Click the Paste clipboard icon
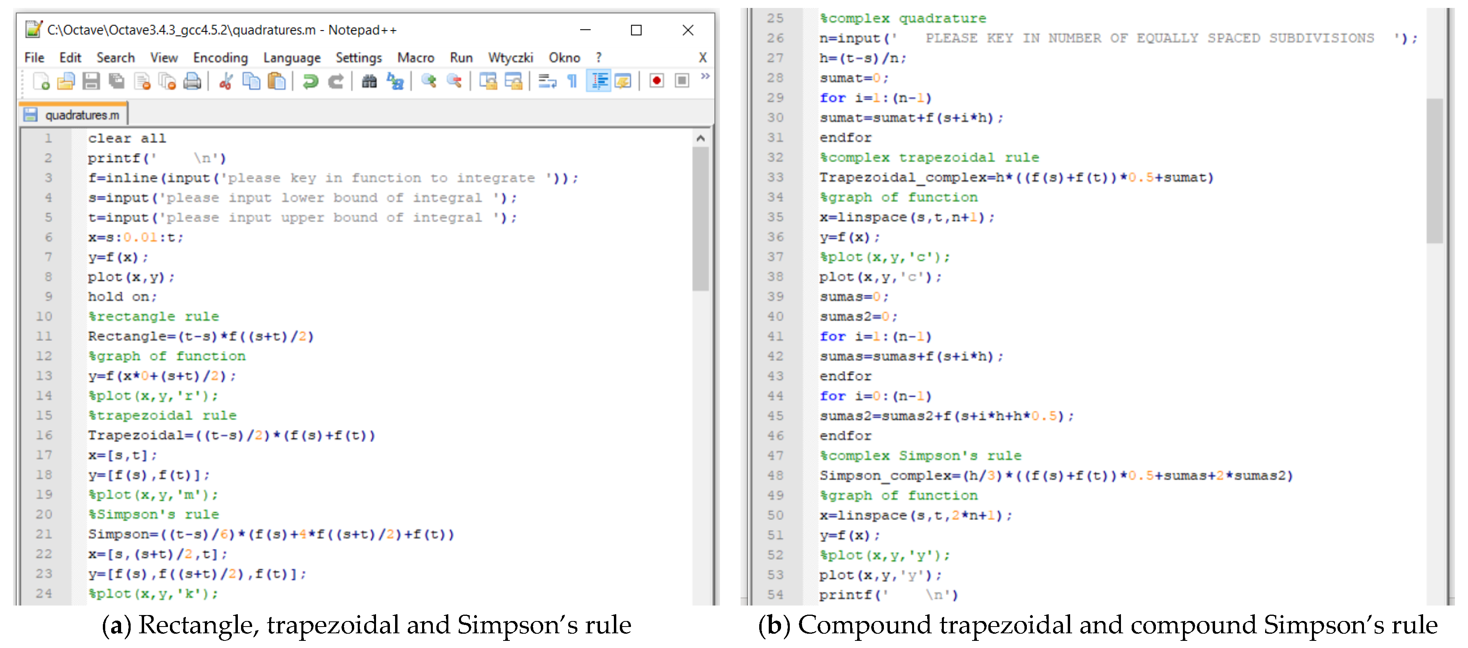 pos(276,81)
